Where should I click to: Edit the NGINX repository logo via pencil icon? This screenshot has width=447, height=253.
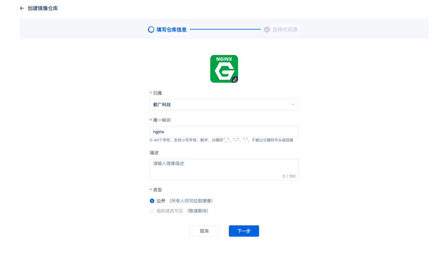point(235,80)
